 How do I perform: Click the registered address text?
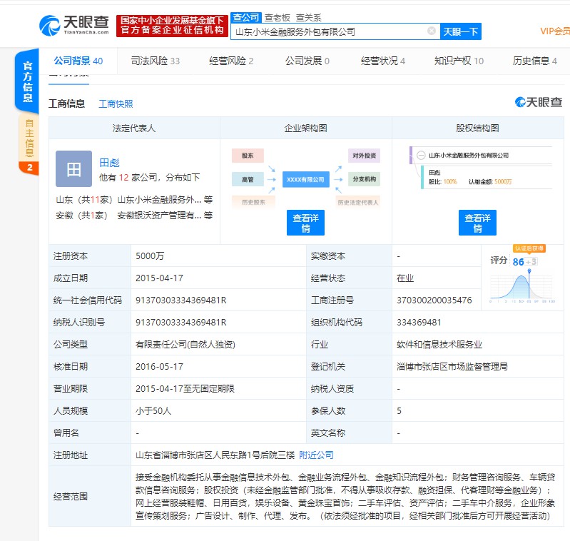click(215, 455)
